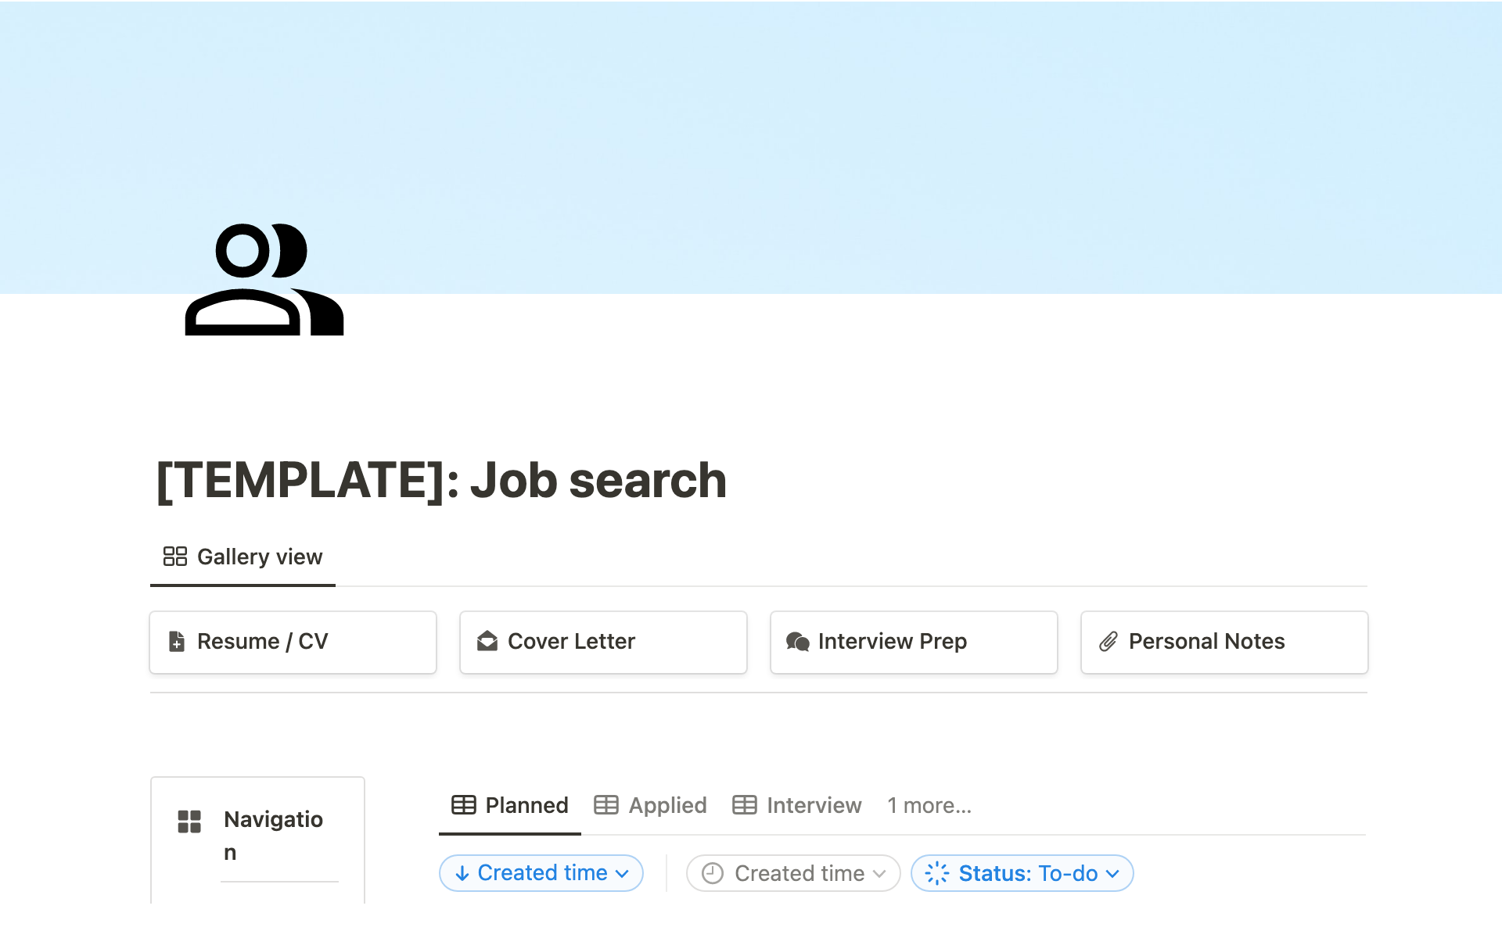Click the Resume / CV icon
This screenshot has height=938, width=1502.
click(175, 641)
